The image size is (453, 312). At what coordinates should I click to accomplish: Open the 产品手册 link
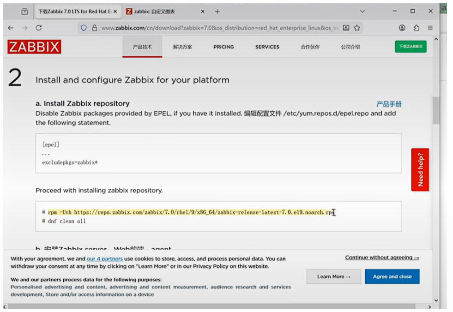click(389, 104)
